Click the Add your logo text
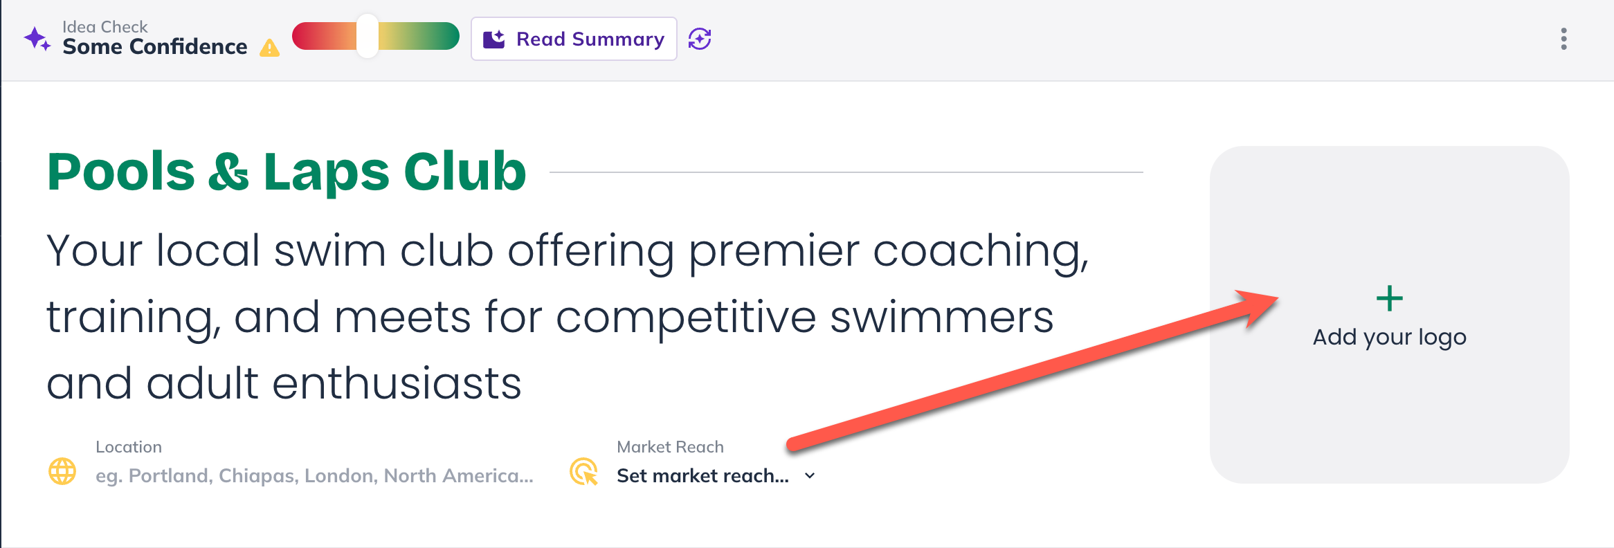The image size is (1614, 548). [x=1389, y=337]
